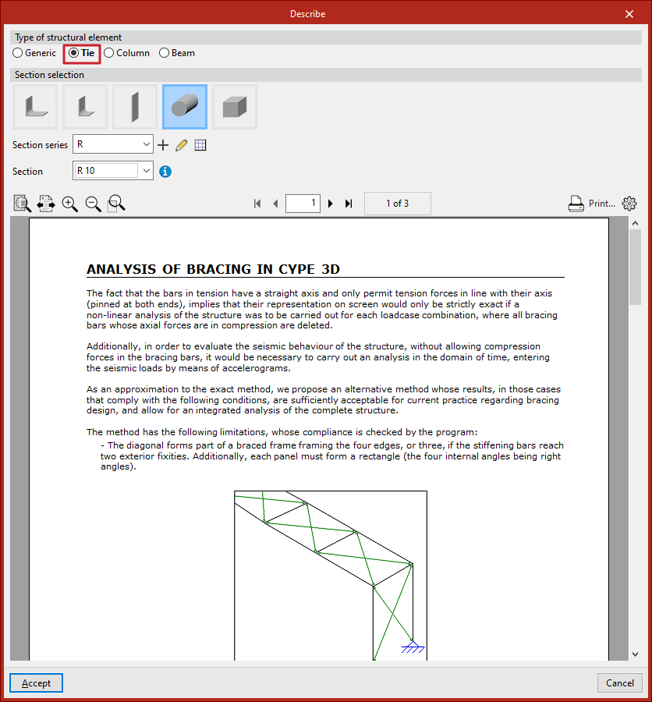Select the equal angle L section icon
The image size is (652, 702).
click(35, 107)
